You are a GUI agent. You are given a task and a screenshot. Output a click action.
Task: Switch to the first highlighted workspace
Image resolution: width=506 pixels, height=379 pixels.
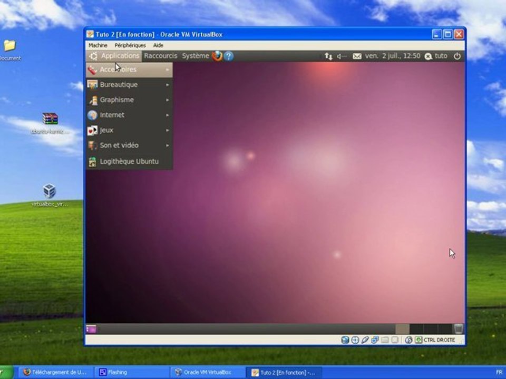coord(402,329)
